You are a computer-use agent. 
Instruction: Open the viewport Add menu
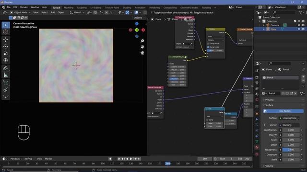(x=53, y=12)
